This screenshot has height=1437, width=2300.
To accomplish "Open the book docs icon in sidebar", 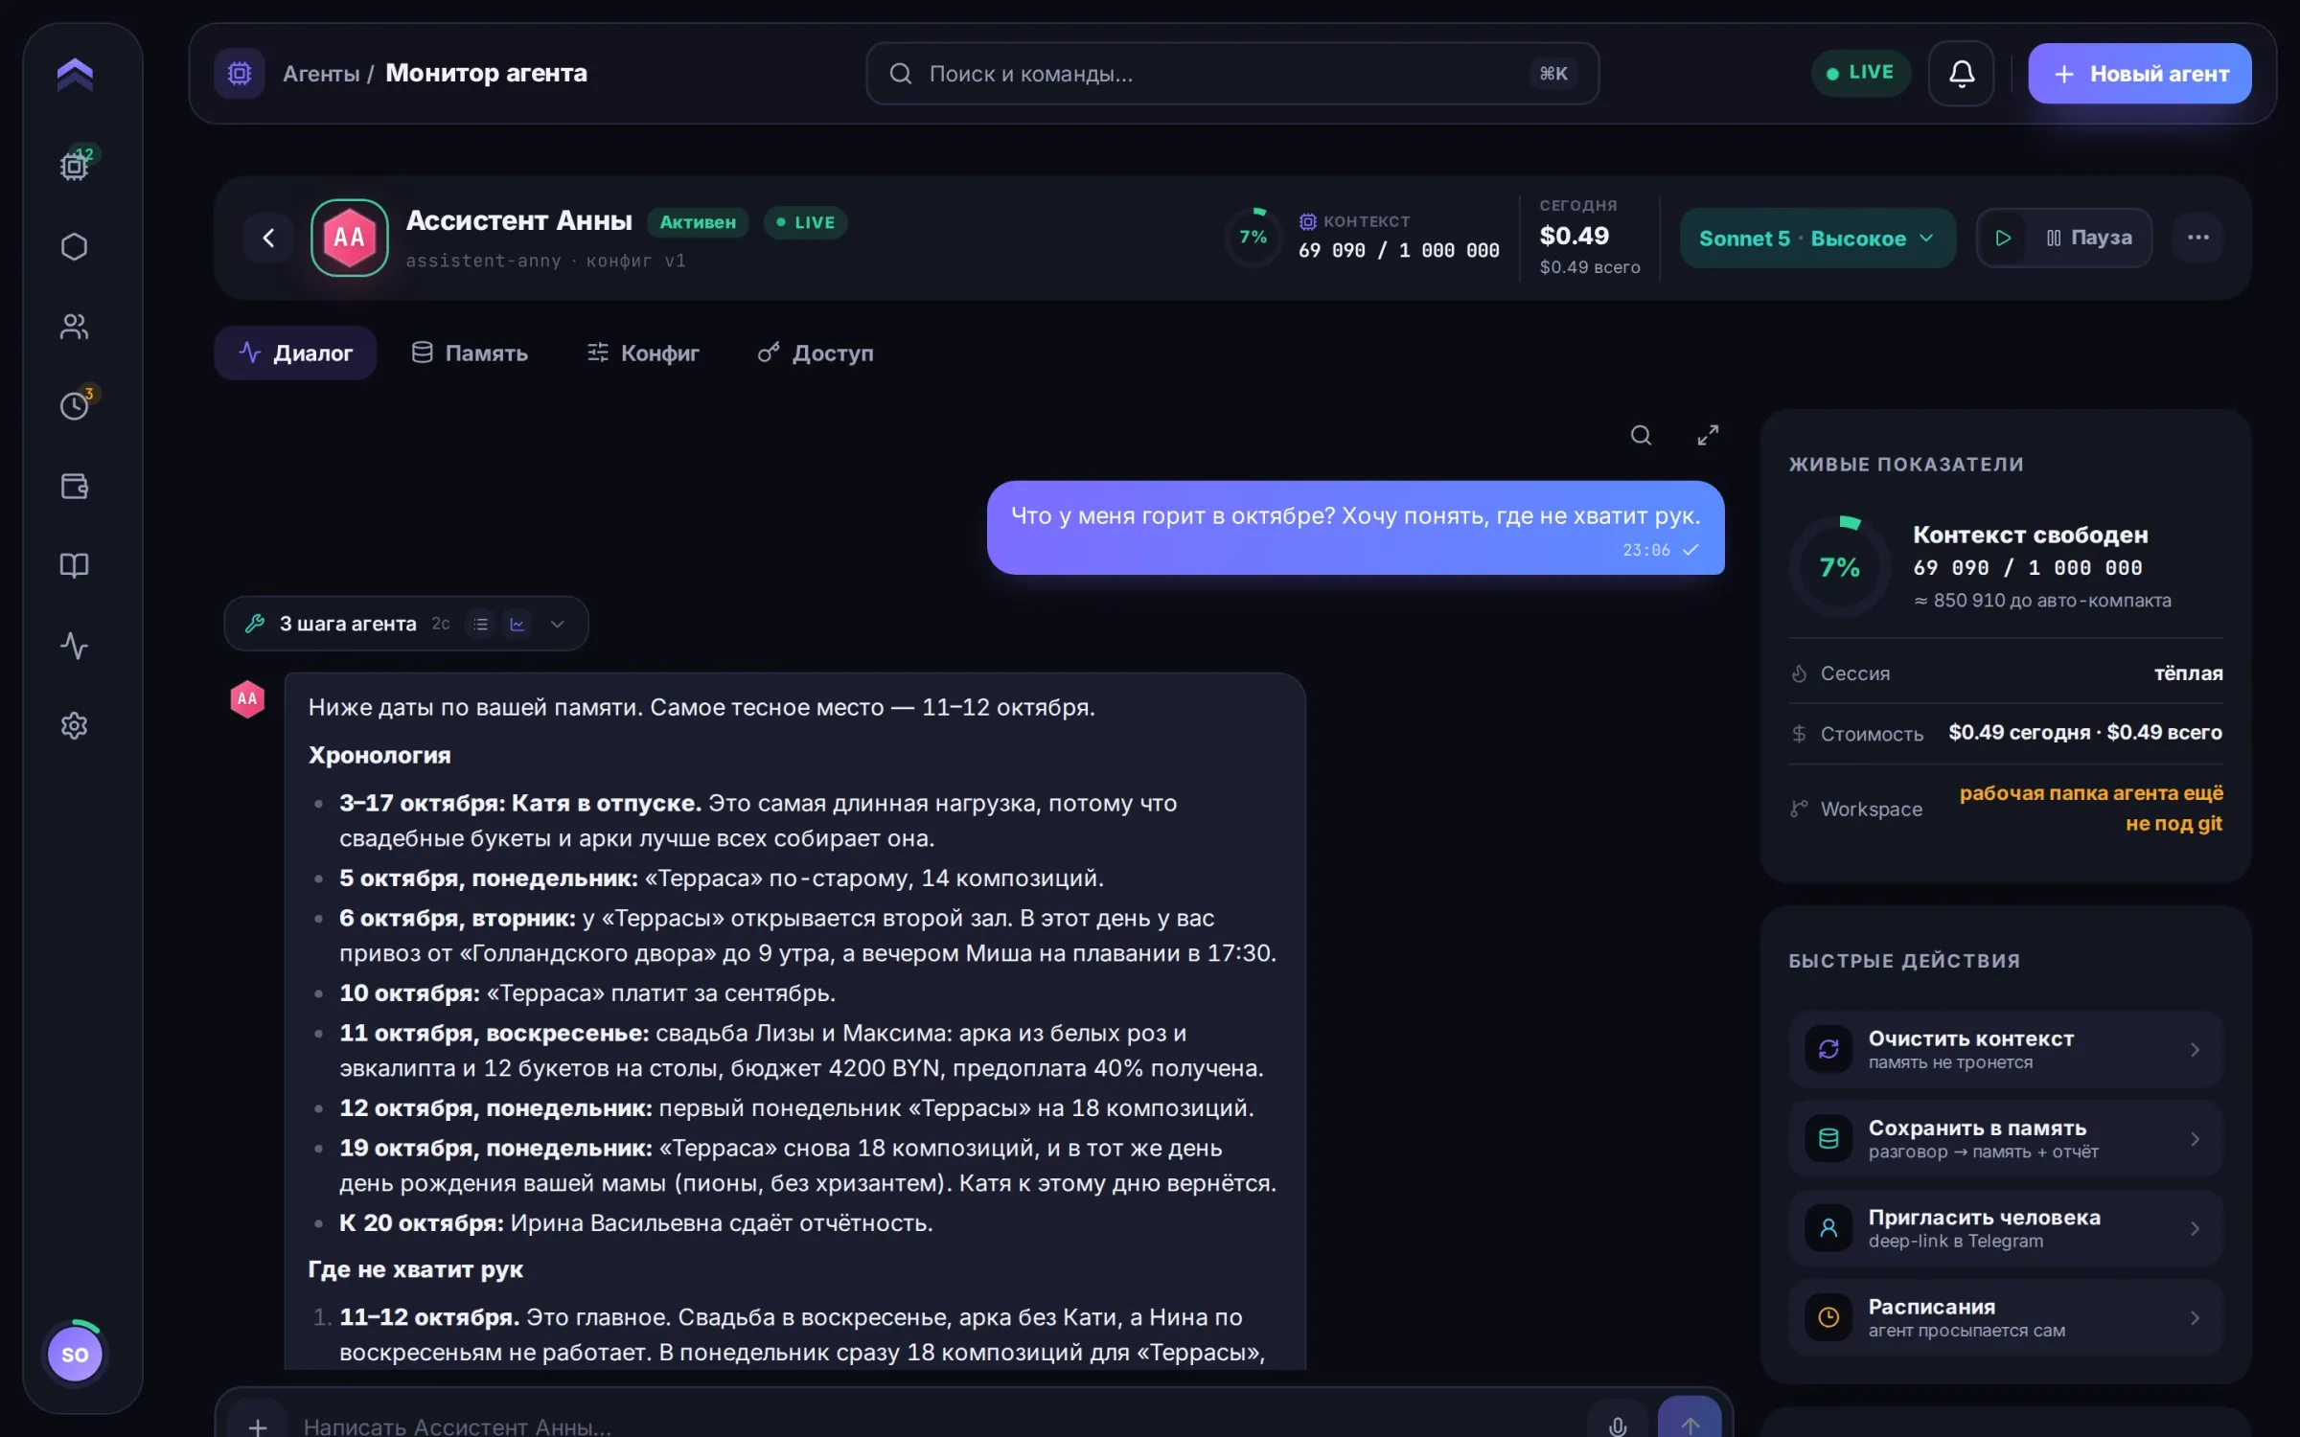I will (75, 565).
